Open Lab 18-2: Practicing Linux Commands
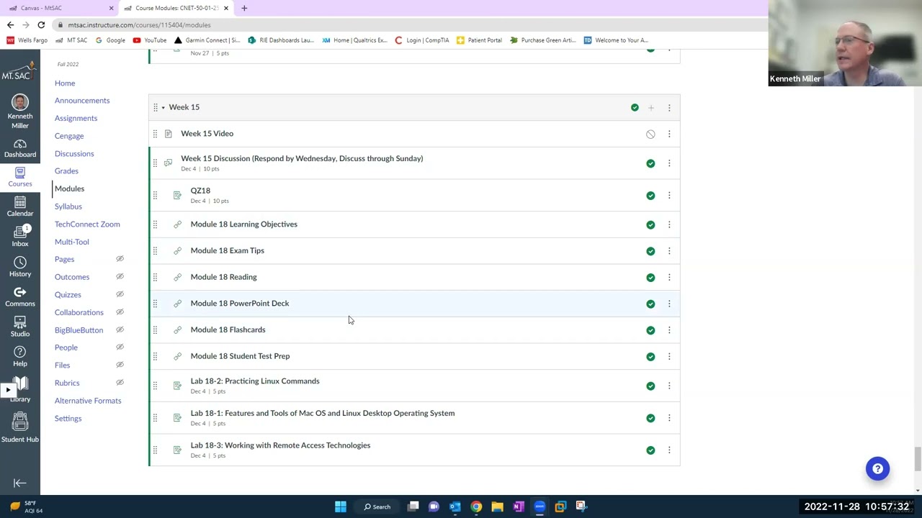922x518 pixels. tap(255, 381)
